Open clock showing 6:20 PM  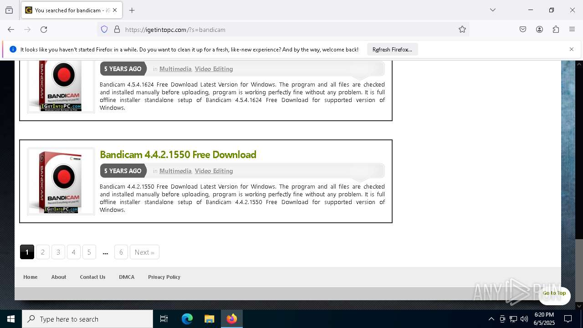point(544,319)
